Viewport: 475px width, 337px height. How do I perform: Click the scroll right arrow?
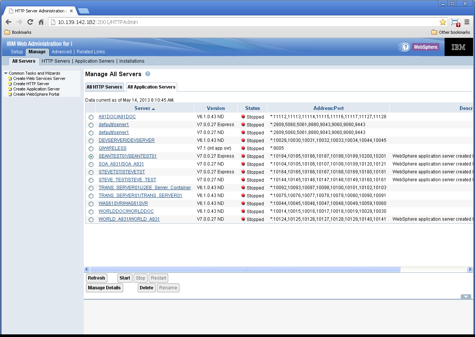coord(469,269)
